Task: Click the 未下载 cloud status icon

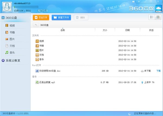Action: click(x=142, y=71)
